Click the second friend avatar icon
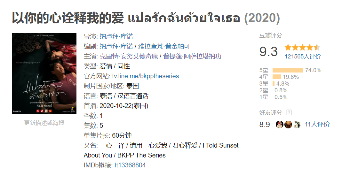 tap(288, 124)
